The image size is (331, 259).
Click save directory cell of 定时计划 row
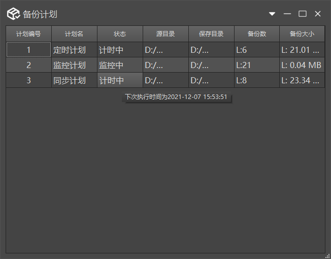coord(211,50)
